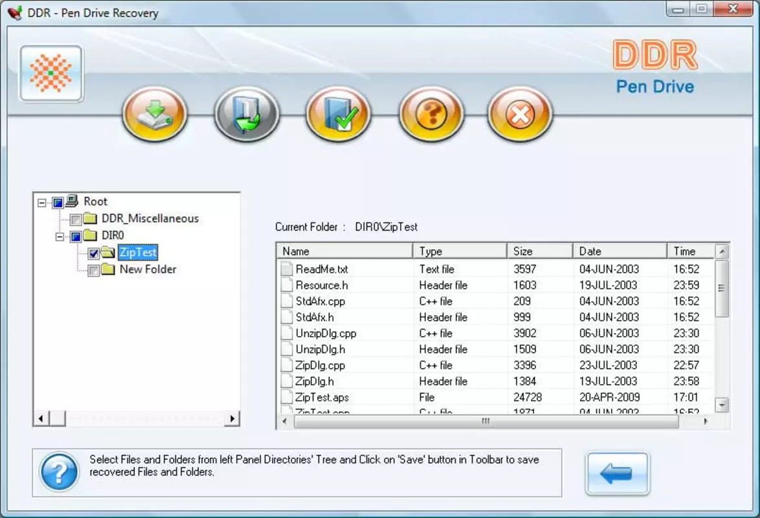Click the book with green checkmark icon
This screenshot has width=760, height=518.
point(339,114)
